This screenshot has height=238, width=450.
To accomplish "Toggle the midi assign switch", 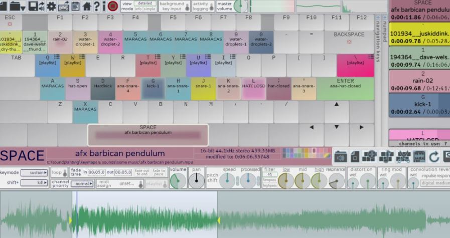I will coord(140,184).
